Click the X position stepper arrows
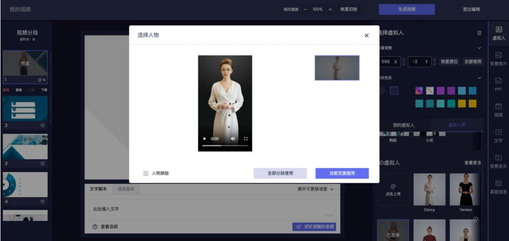This screenshot has height=241, width=509. (404, 62)
